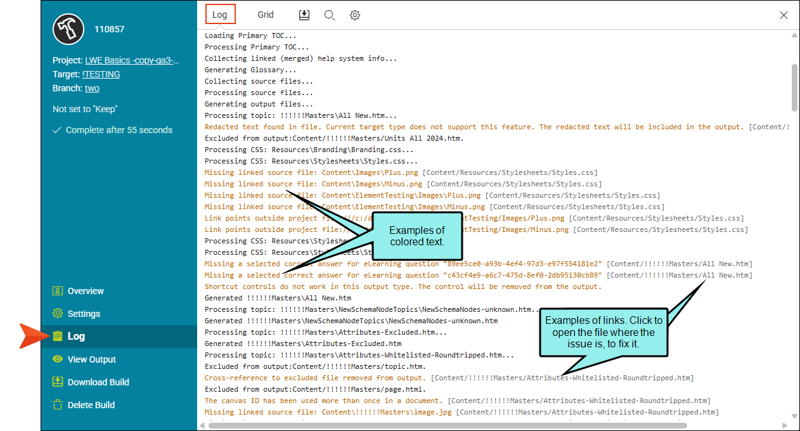800x431 pixels.
Task: Open the !TESTING target link
Action: 101,74
